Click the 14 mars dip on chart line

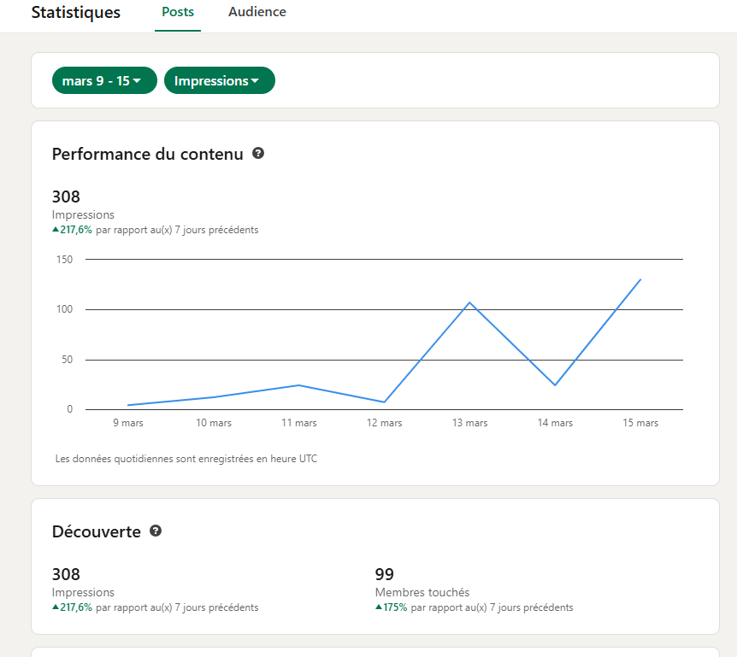[555, 385]
